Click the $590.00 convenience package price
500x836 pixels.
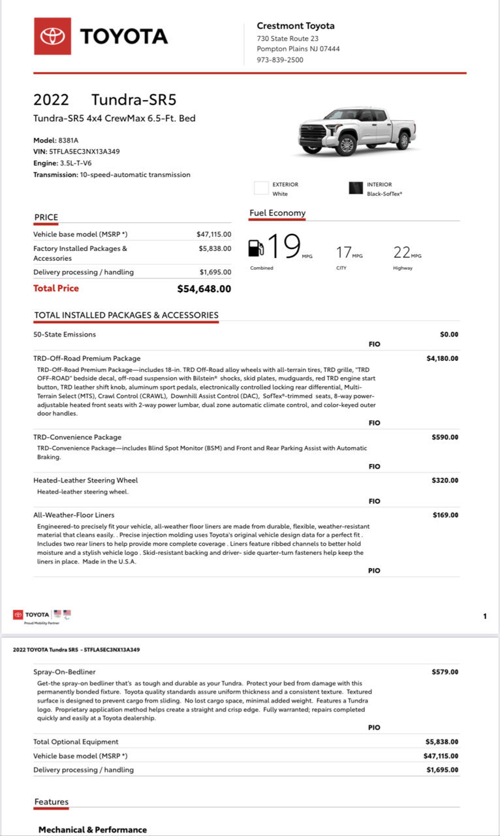[445, 437]
